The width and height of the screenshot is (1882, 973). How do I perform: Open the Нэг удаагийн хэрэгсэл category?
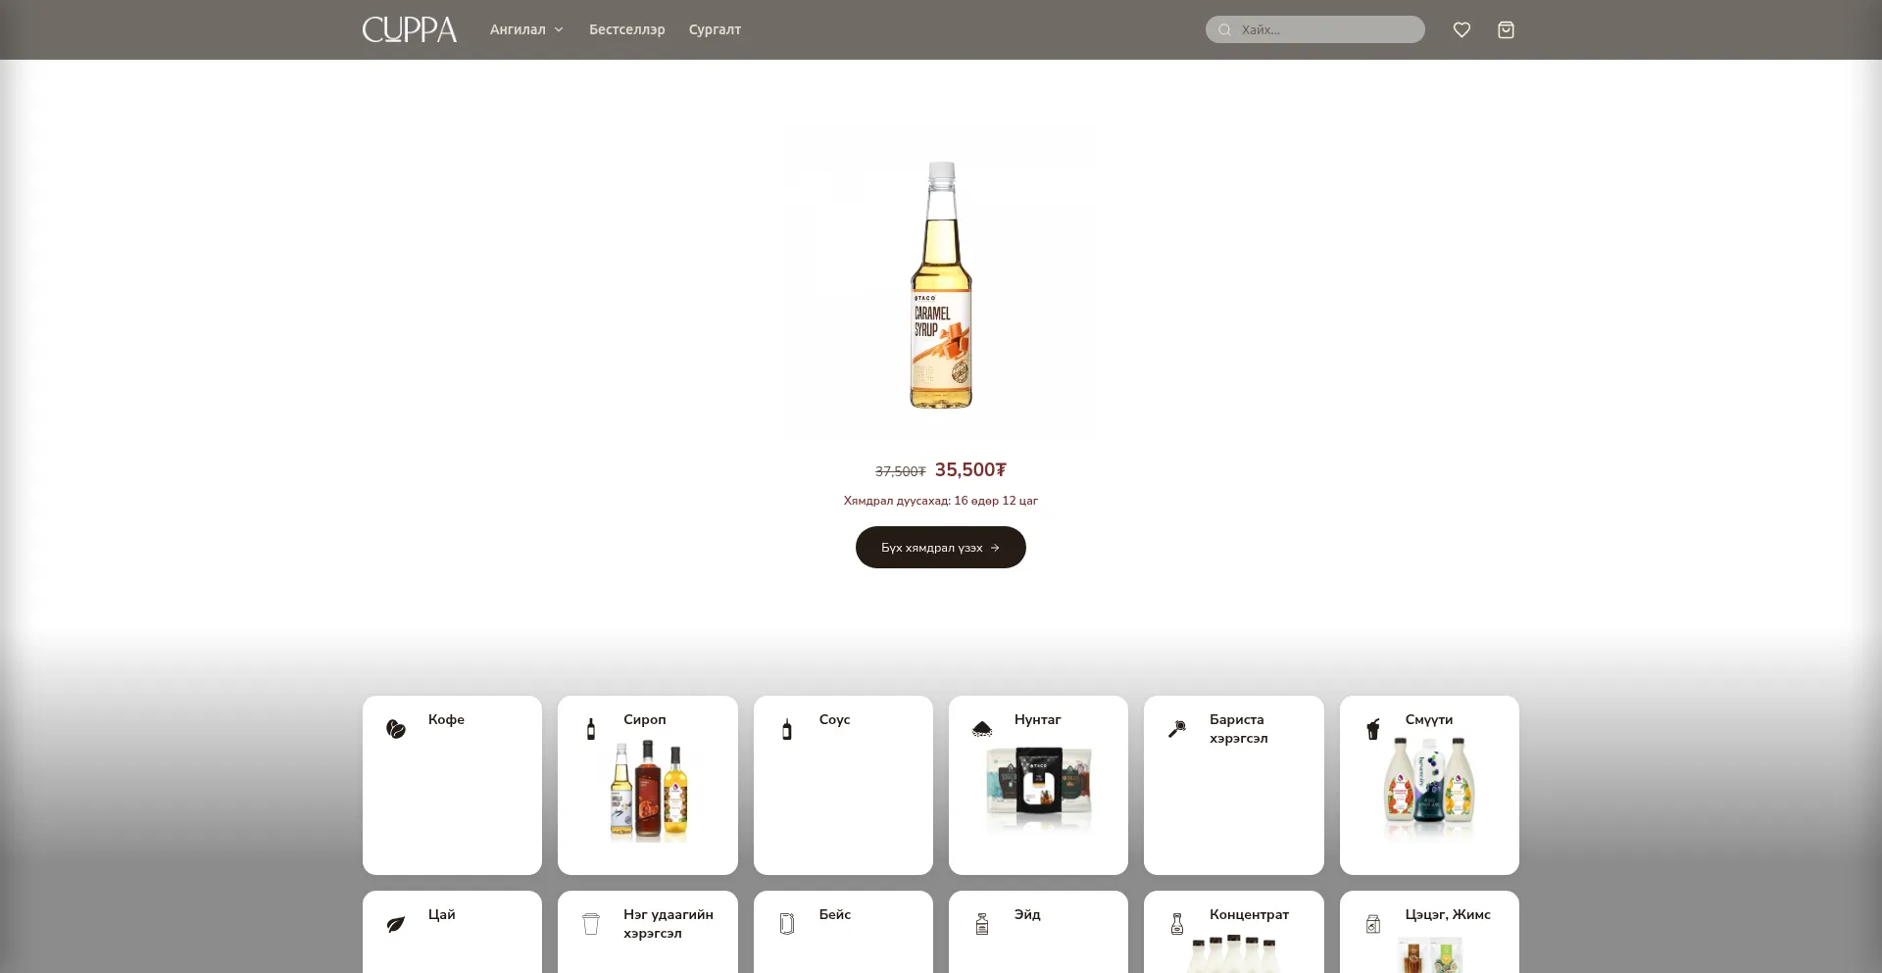pyautogui.click(x=648, y=932)
